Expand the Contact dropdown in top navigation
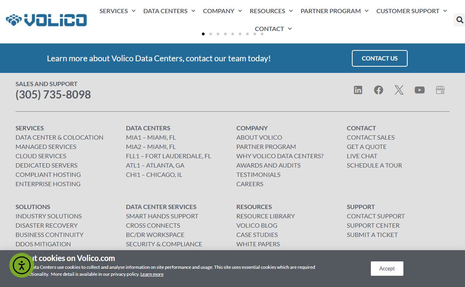Screen dimensions: 465x287 click(x=273, y=29)
